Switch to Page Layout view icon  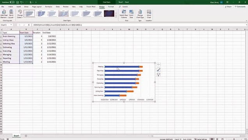pos(217,139)
